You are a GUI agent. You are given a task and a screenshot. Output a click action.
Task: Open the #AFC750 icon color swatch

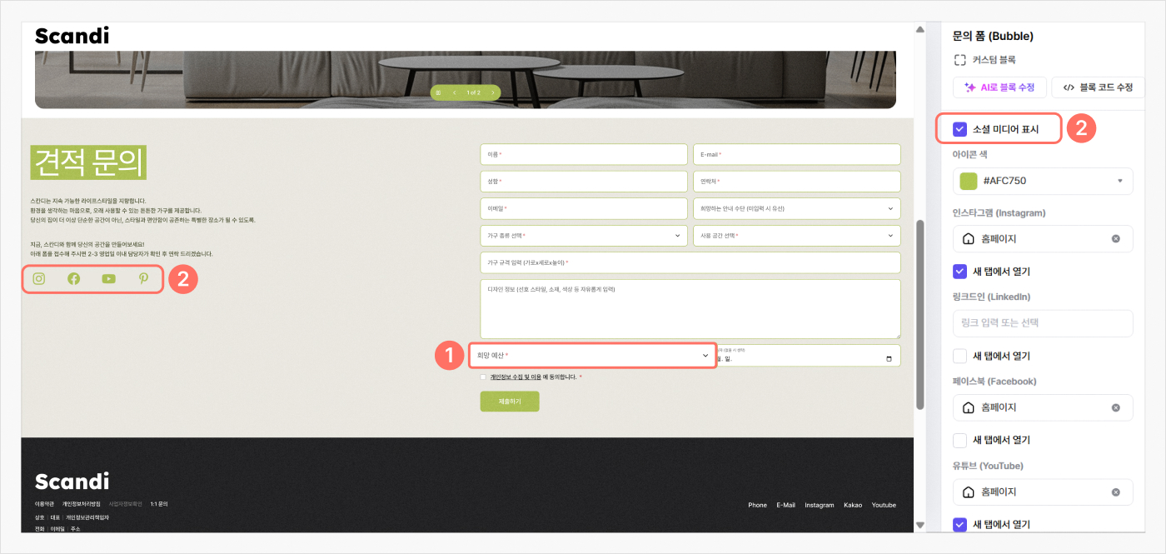[x=968, y=181]
